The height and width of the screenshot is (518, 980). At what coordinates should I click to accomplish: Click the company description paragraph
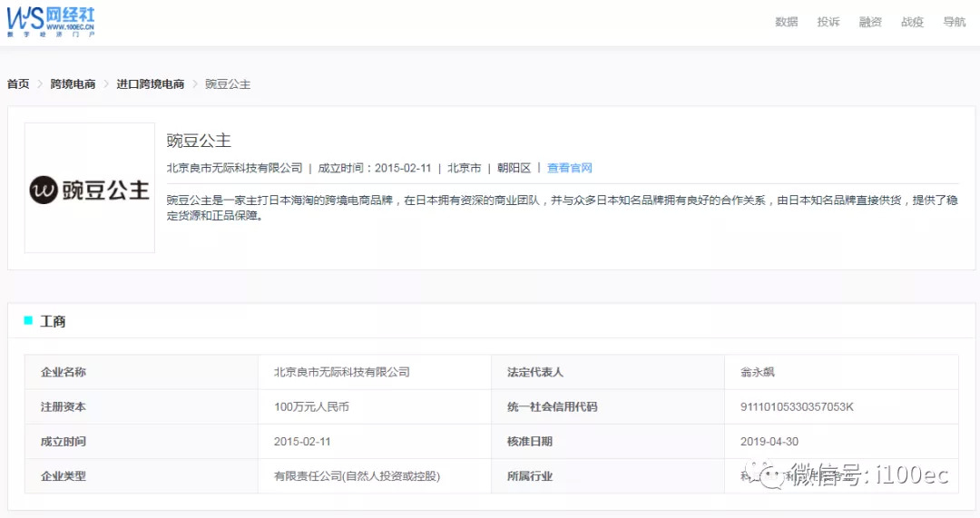tap(562, 208)
